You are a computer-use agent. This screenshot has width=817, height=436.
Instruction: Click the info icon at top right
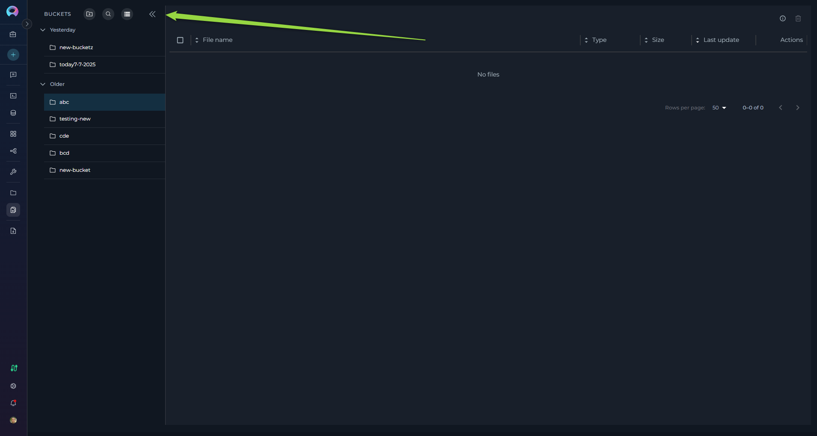point(783,18)
